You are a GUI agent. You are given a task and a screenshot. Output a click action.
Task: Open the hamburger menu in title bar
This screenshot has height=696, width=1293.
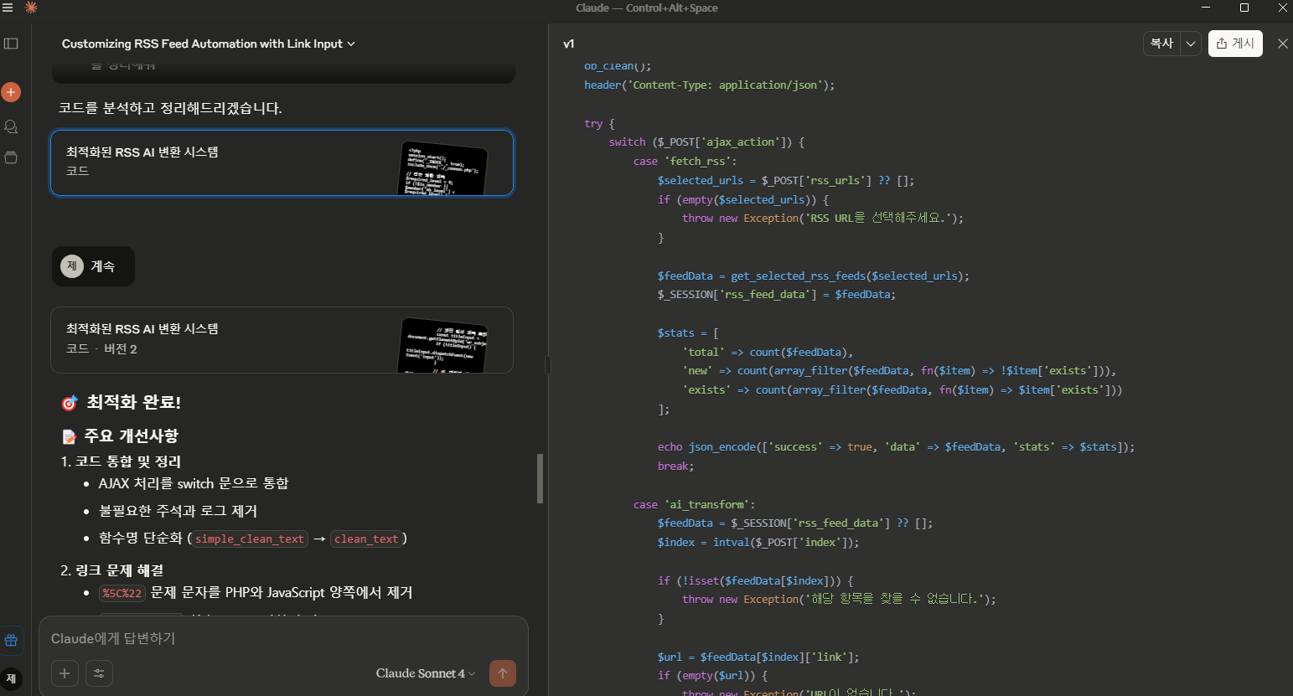click(8, 8)
